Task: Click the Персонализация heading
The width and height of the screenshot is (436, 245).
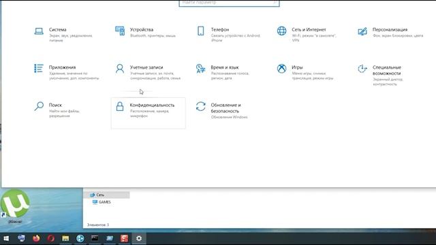Action: coord(390,29)
